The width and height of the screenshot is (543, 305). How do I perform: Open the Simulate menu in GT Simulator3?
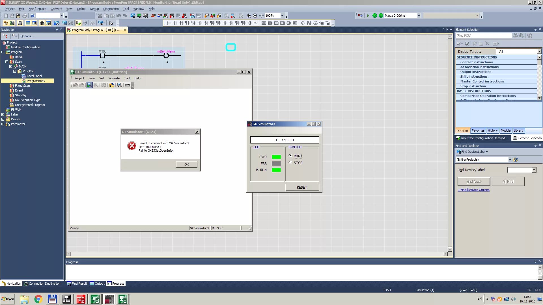pyautogui.click(x=114, y=79)
